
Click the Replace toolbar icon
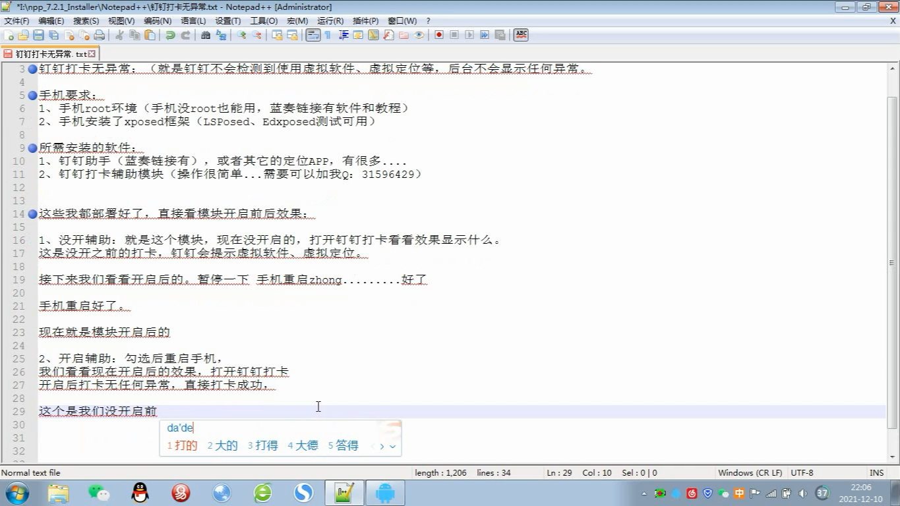pyautogui.click(x=221, y=35)
